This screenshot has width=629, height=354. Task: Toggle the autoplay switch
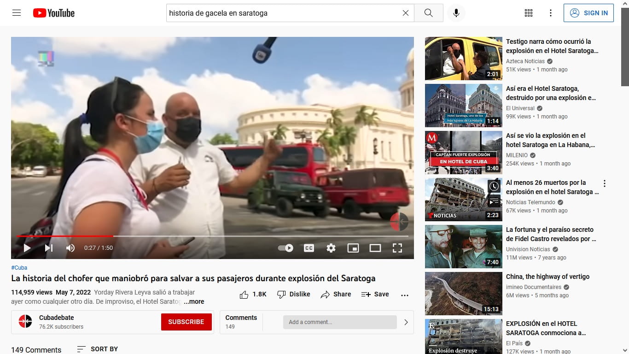point(285,248)
